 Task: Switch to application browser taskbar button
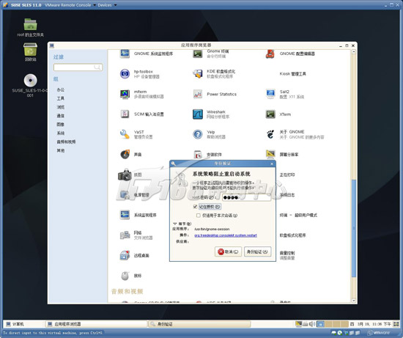[x=97, y=324]
